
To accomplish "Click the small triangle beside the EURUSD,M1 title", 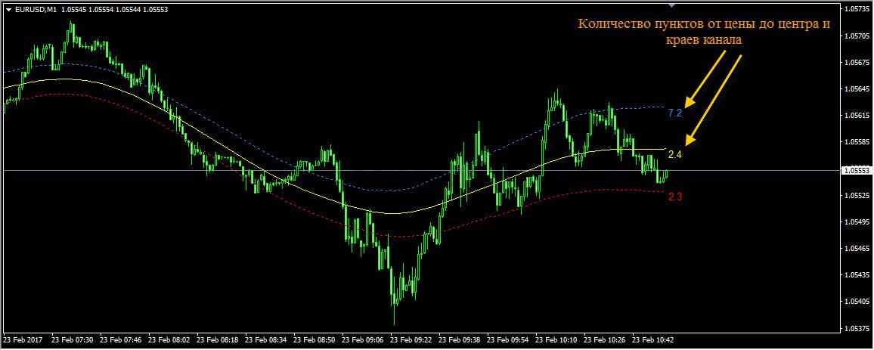I will point(8,9).
